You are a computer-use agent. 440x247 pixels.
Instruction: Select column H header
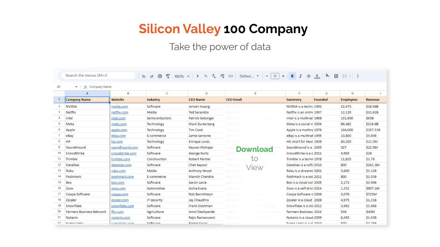(x=352, y=94)
